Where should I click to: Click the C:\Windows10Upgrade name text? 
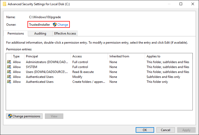click(x=45, y=17)
